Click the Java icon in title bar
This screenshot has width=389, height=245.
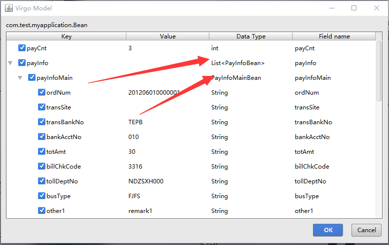8,8
